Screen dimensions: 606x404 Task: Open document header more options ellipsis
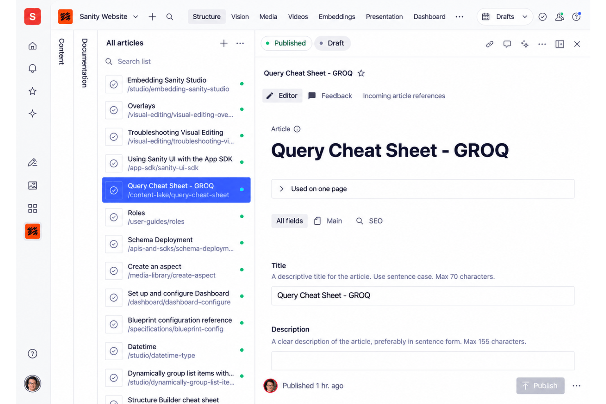point(542,44)
